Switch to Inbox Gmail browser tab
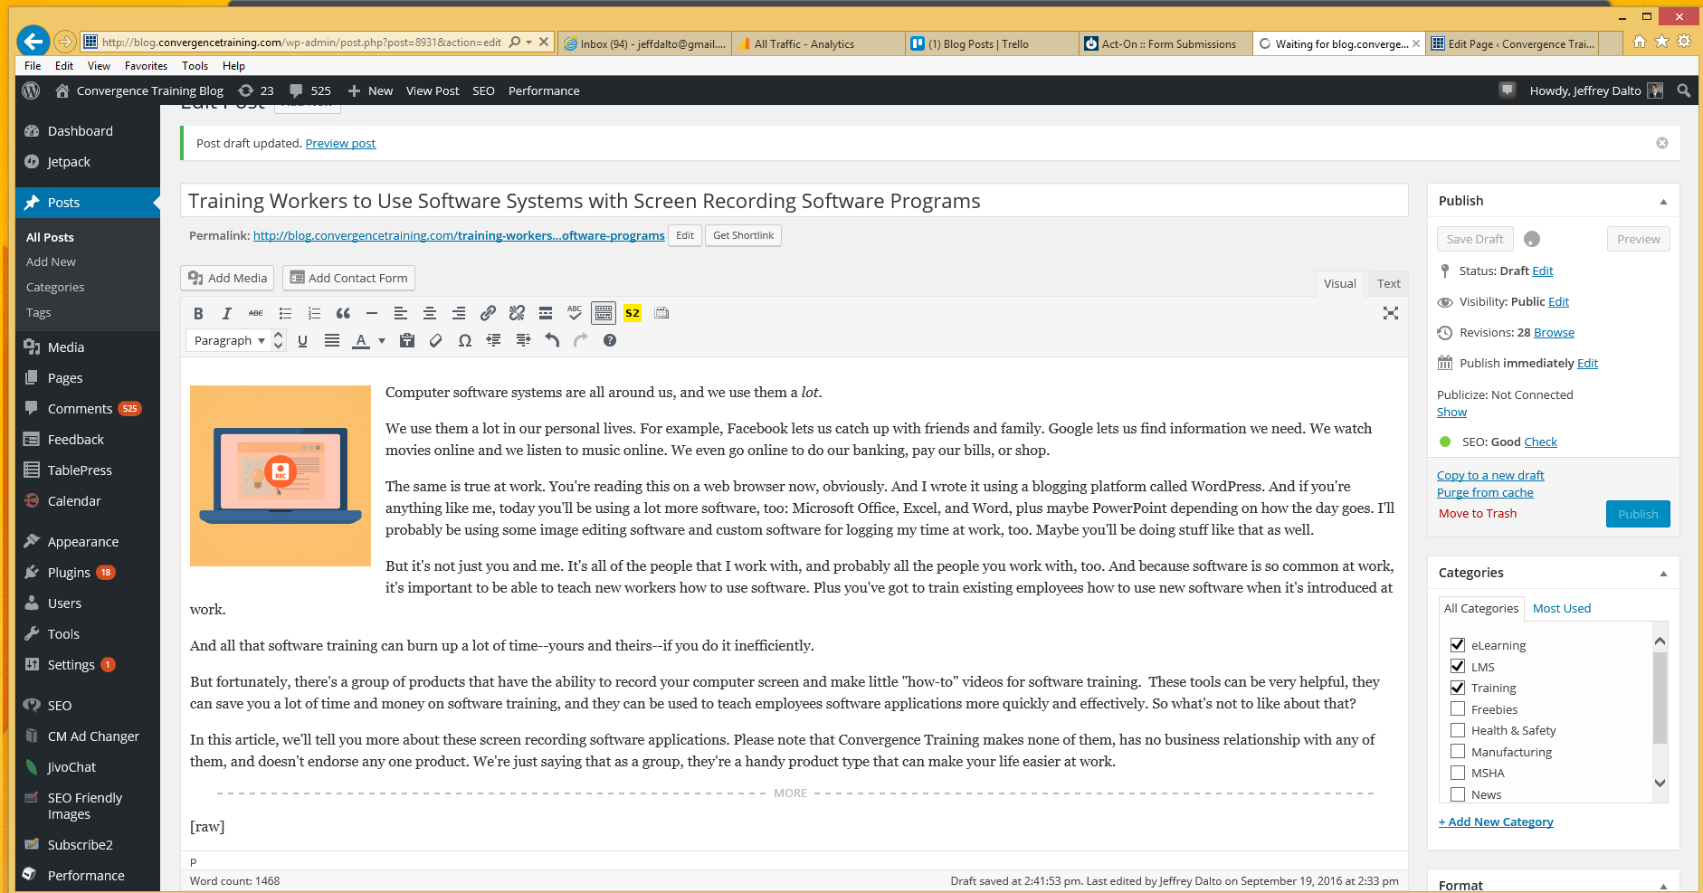 [643, 43]
